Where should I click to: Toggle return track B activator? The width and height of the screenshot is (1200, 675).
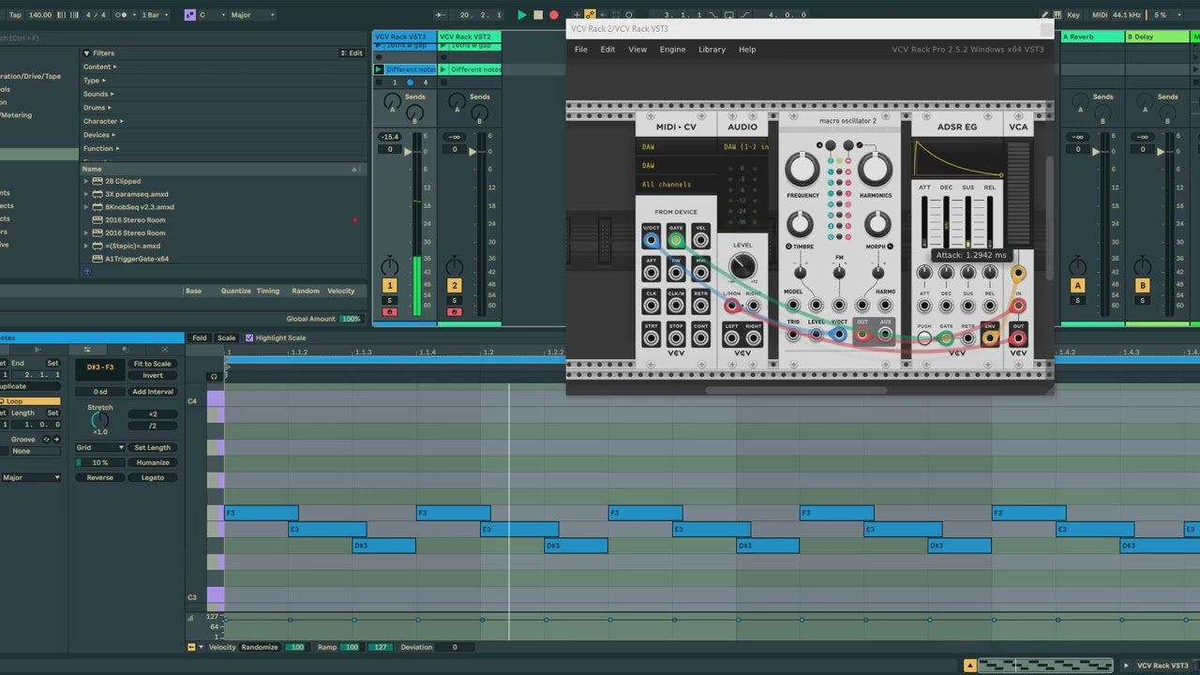tap(1142, 285)
